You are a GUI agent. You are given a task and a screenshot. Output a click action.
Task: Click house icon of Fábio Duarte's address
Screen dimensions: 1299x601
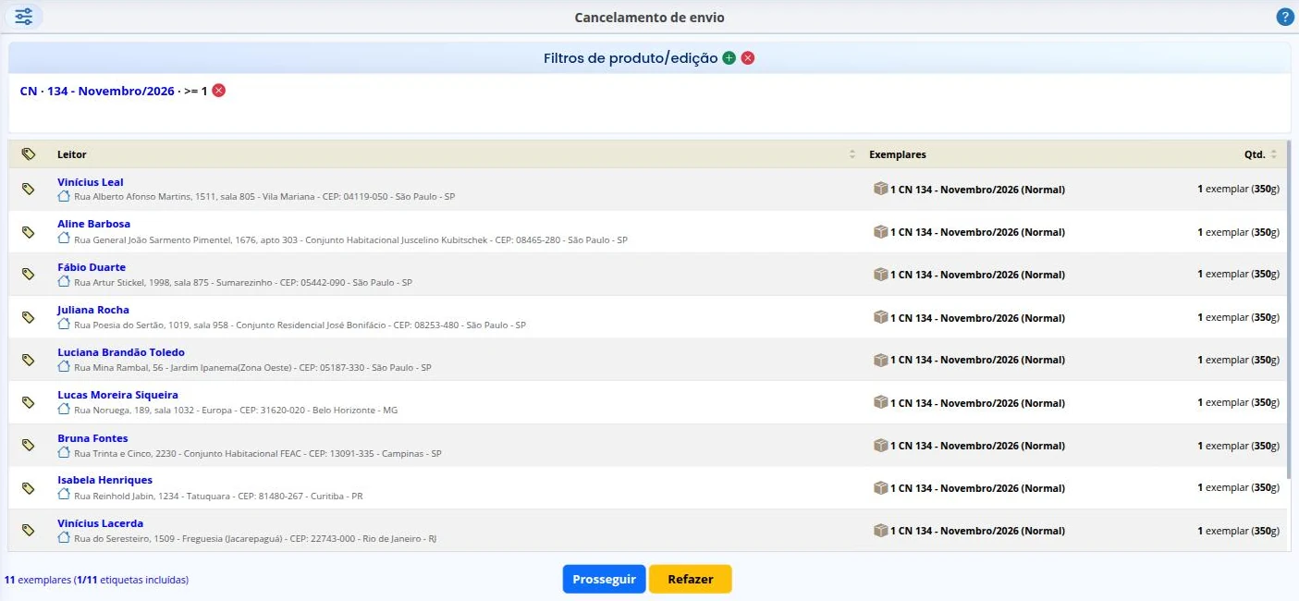point(64,281)
